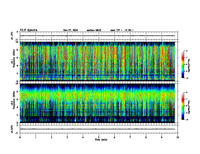This screenshot has width=200, height=154.
Task: Click inside the ch.2 spectrogram panel
Action: coord(97,103)
